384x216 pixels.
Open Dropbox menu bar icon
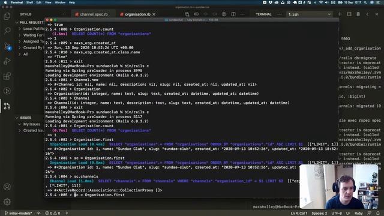click(271, 2)
